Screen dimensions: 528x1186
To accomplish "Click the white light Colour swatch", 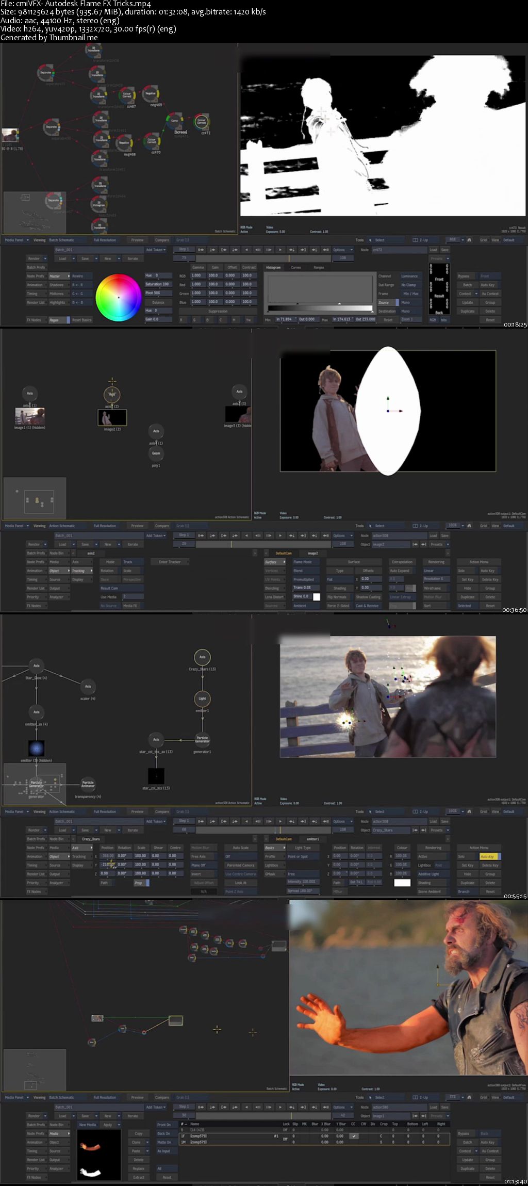I will point(402,883).
